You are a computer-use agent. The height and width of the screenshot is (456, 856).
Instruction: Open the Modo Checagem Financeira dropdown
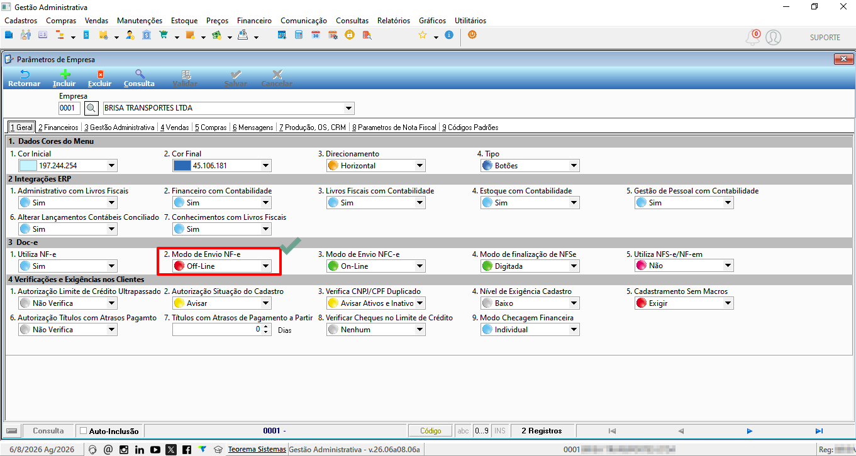(x=574, y=330)
